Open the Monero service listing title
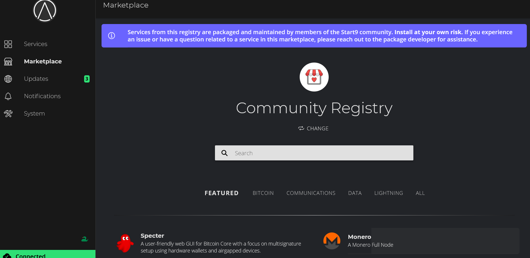 point(359,237)
